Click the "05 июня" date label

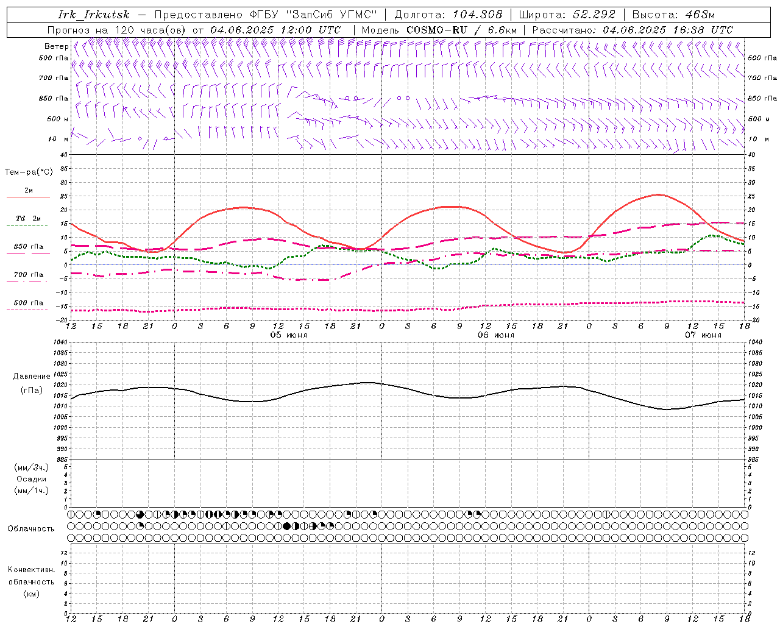pos(289,335)
